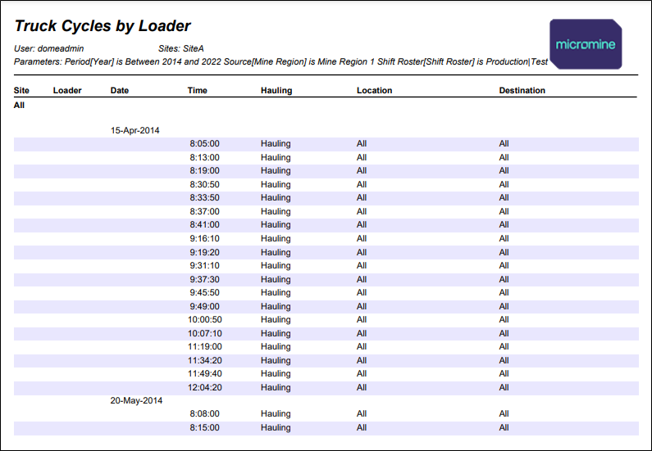This screenshot has height=451, width=652.
Task: Click the 8:15:00 time cell
Action: coord(204,427)
